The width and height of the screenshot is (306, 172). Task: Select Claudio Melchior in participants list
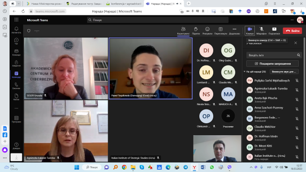(273, 128)
